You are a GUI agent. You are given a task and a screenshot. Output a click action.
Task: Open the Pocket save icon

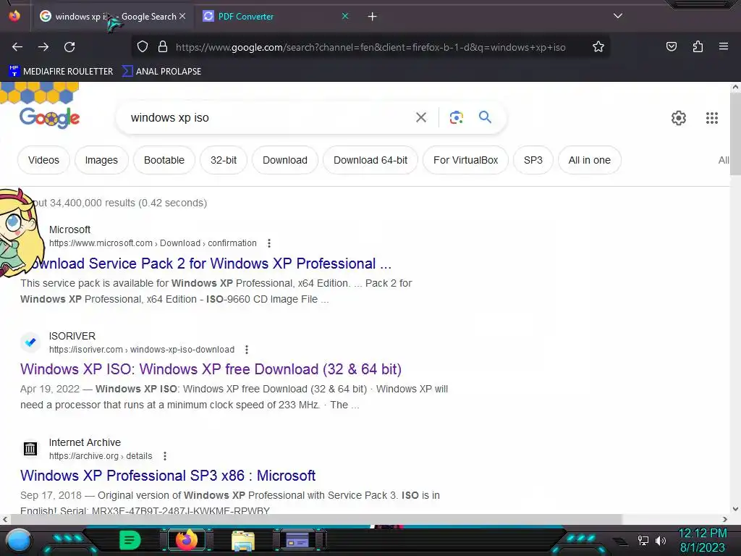tap(671, 46)
